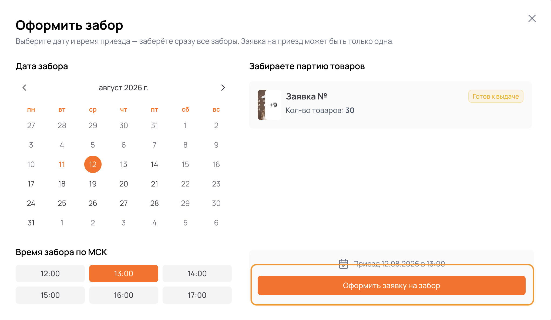
Task: Close the pickup request dialog
Action: (532, 18)
